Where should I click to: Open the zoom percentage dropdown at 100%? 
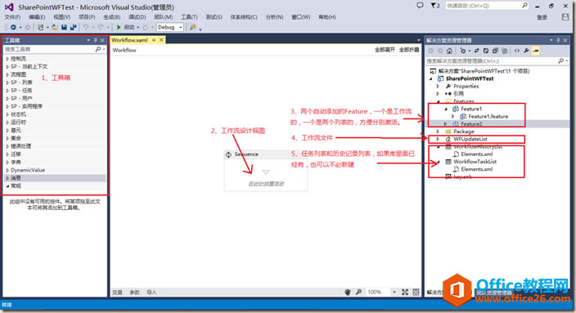point(394,292)
